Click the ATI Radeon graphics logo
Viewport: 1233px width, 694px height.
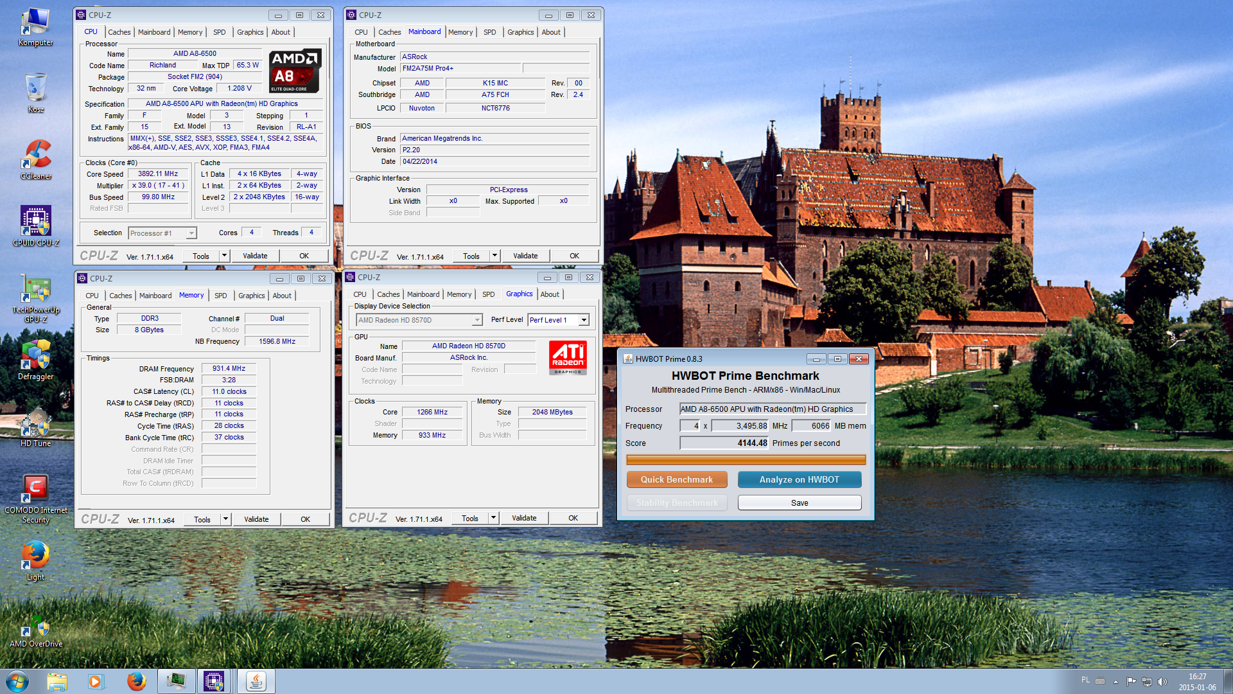tap(568, 357)
